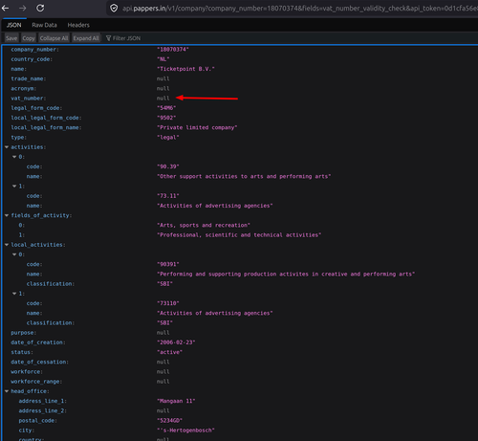This screenshot has width=478, height=441.
Task: Collapse All JSON nodes
Action: click(x=54, y=38)
